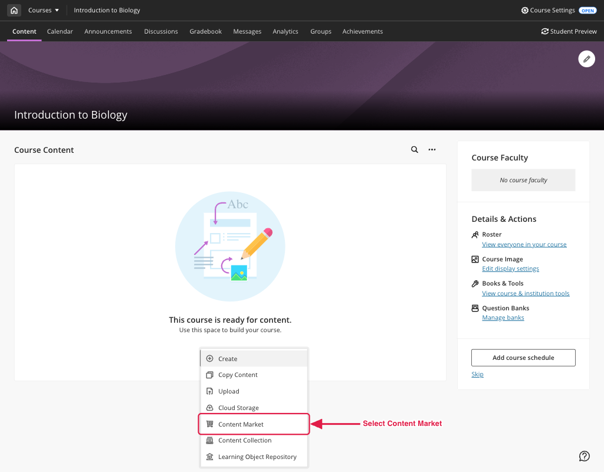Screen dimensions: 604x472
Task: Open the Achievements tab
Action: pyautogui.click(x=363, y=32)
